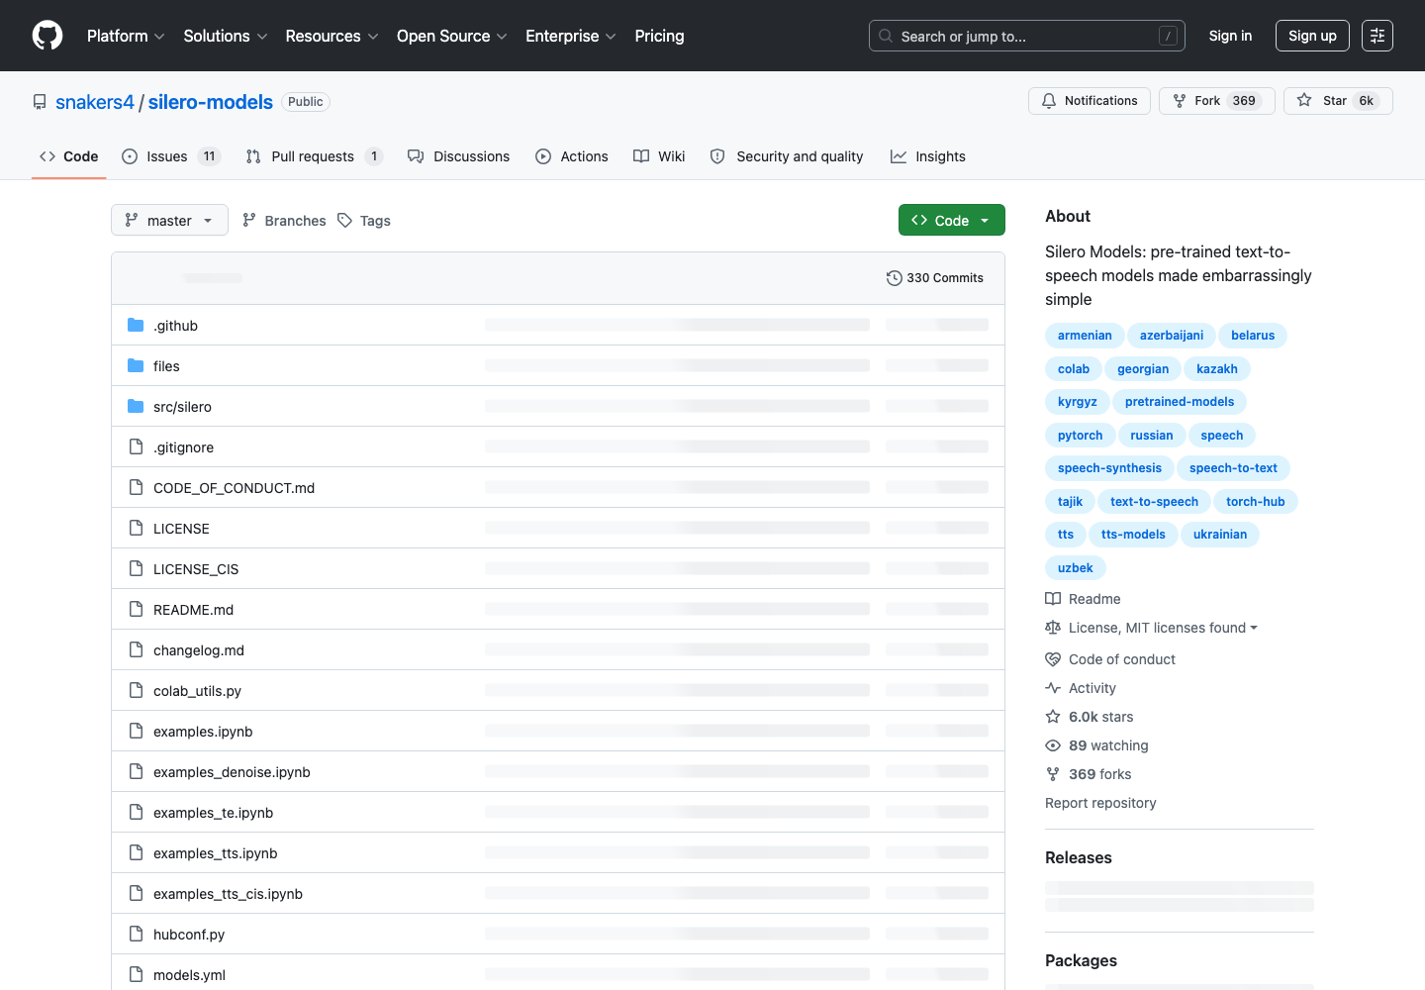
Task: Focus the Search or jump to field
Action: 1027,36
